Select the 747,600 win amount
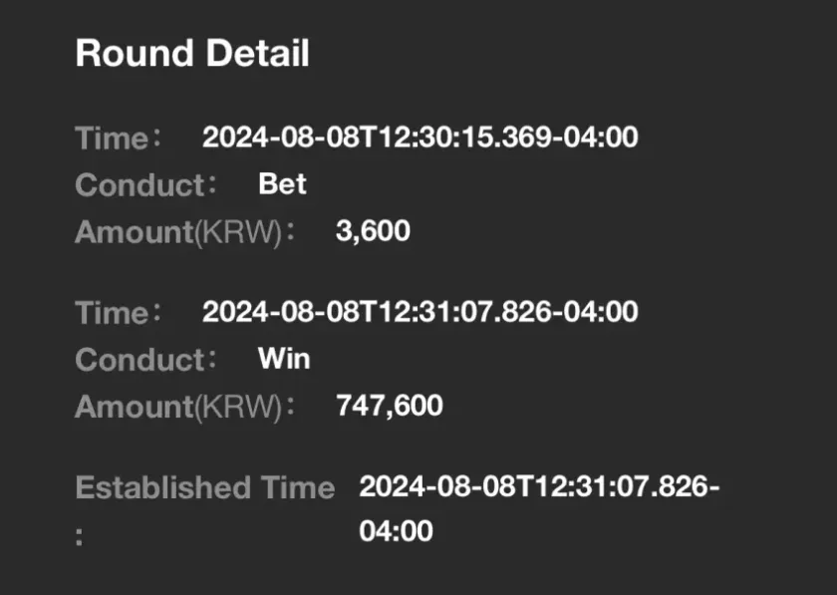The height and width of the screenshot is (595, 837). (x=390, y=406)
